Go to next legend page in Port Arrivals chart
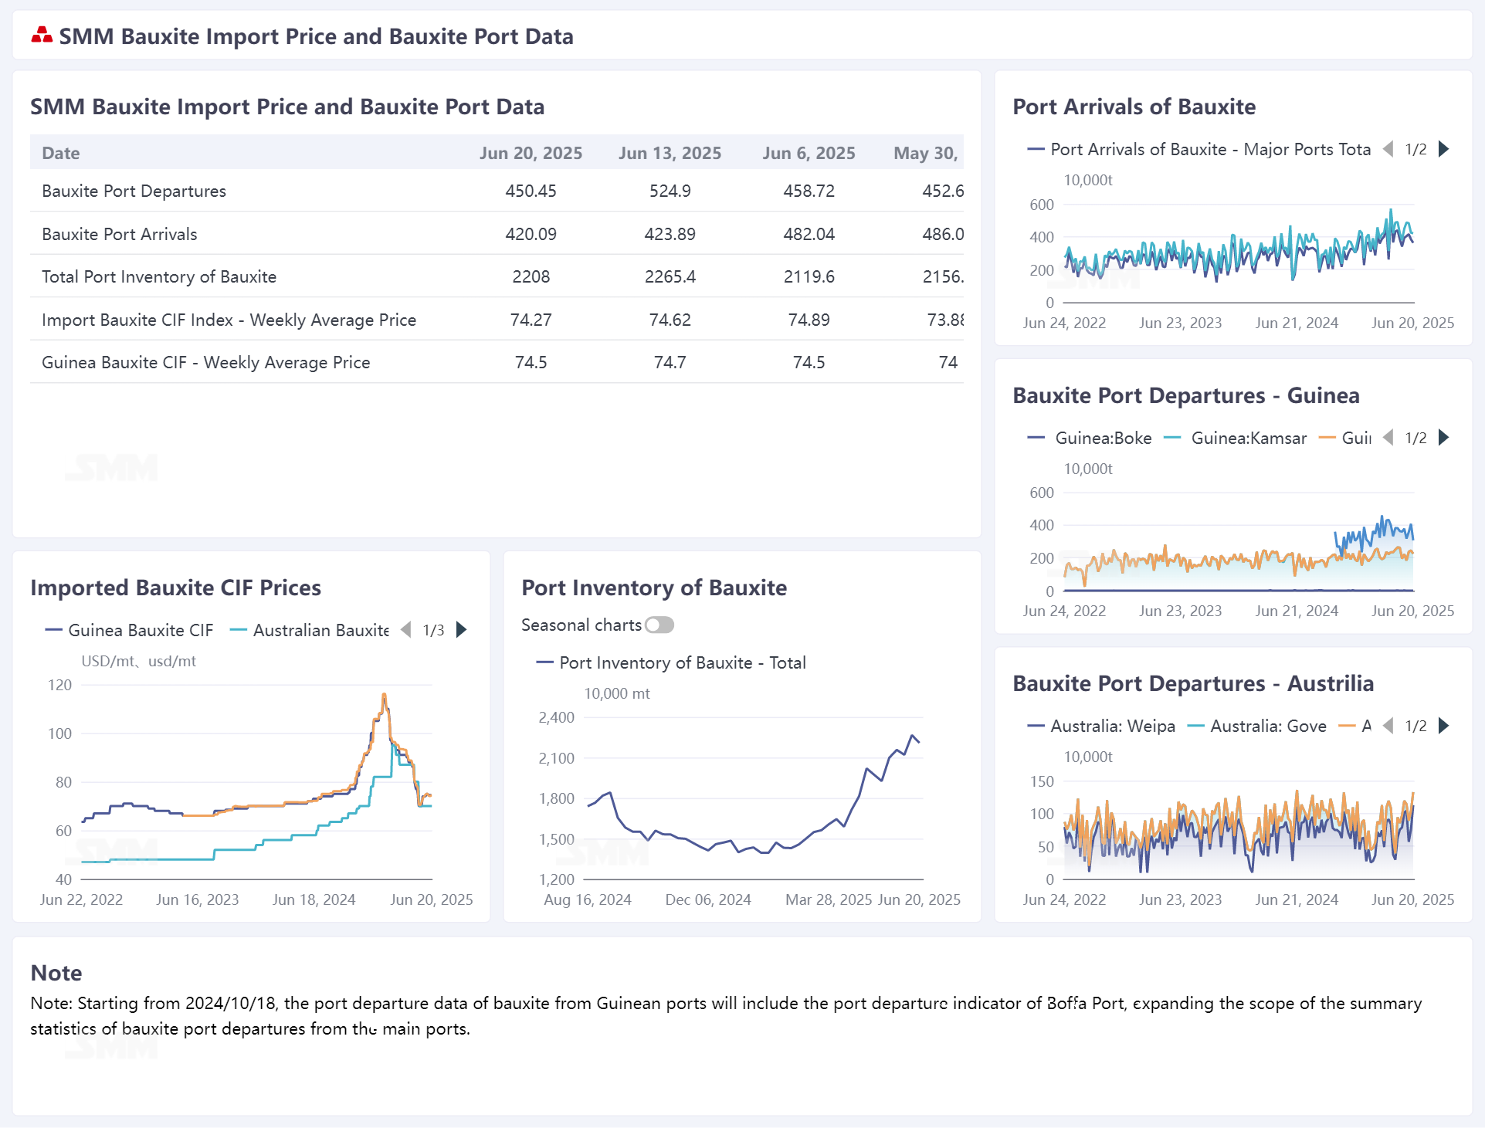 (1443, 149)
